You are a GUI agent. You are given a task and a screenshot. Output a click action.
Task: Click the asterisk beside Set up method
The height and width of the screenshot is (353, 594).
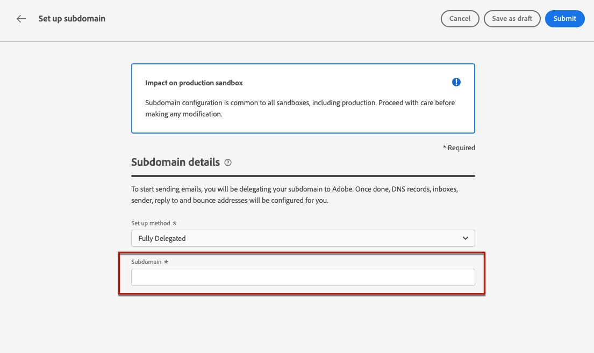point(175,223)
